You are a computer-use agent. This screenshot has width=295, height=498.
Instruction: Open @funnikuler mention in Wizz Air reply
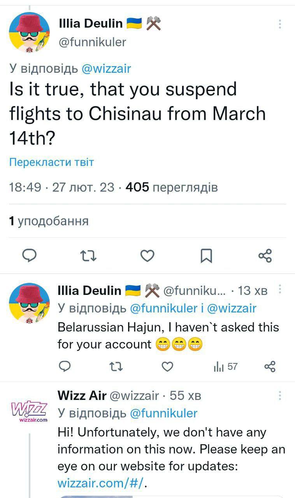(163, 413)
